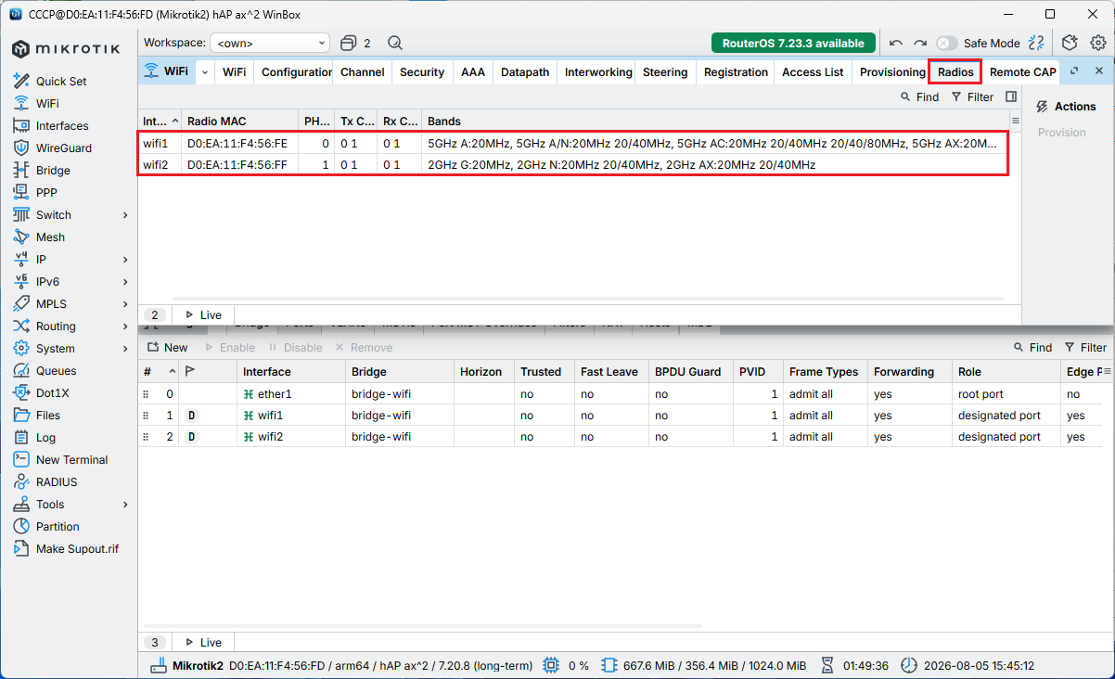This screenshot has height=679, width=1115.
Task: Click Filter in the WiFi Radios window
Action: 972,96
